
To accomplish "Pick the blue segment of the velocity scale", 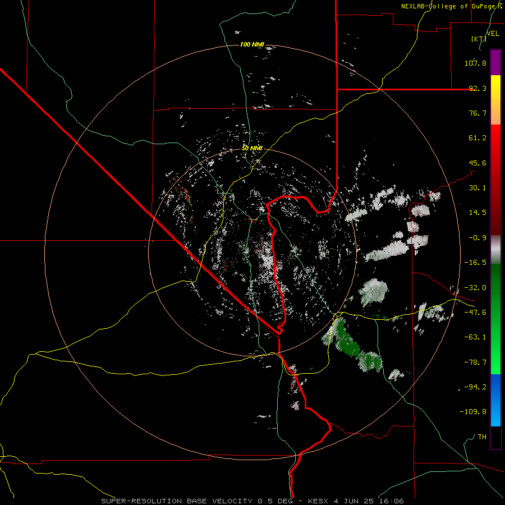I will tap(495, 400).
